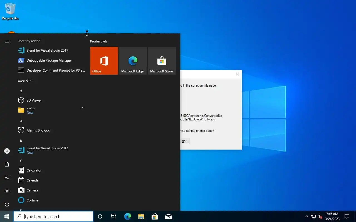The image size is (356, 222).
Task: Open Documents from the Start sidebar
Action: pos(7,164)
